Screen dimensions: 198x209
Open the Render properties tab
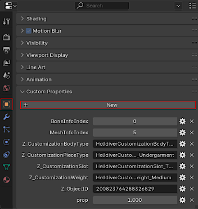click(6, 37)
